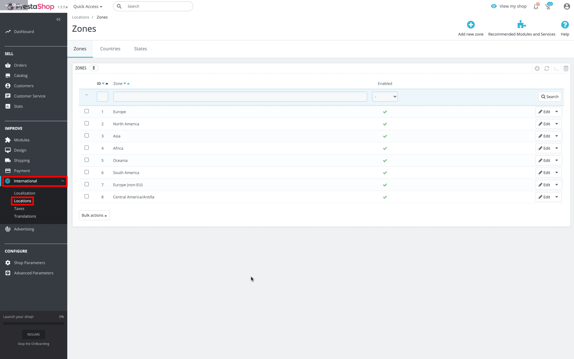Click the Locations breadcrumb link
Viewport: 574px width, 359px height.
point(80,17)
